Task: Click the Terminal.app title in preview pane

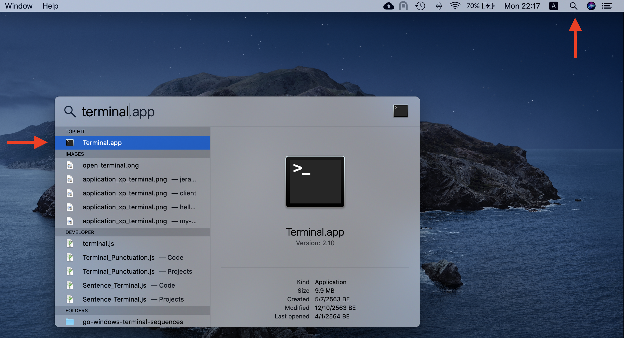Action: [x=315, y=232]
